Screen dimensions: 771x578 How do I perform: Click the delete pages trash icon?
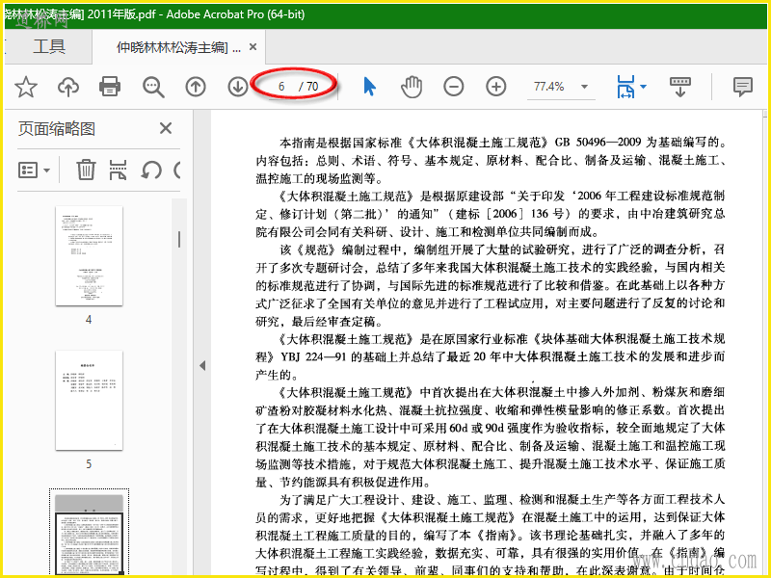(x=86, y=171)
